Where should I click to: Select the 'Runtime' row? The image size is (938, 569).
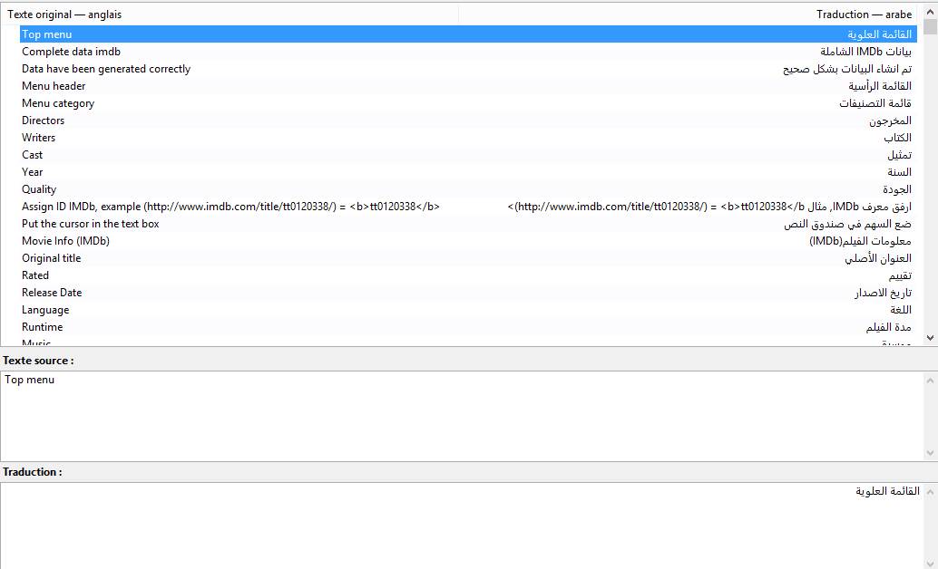pyautogui.click(x=468, y=327)
